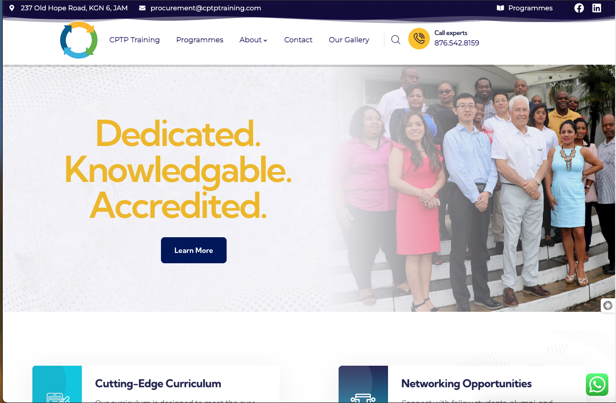
Task: Call the 876.542.8159 phone number
Action: tap(456, 43)
